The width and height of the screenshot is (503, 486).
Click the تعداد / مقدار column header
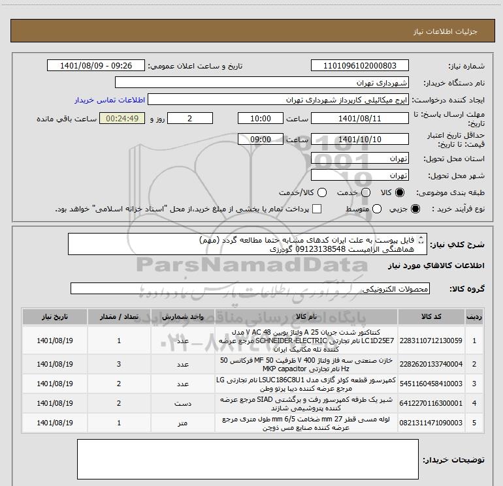pyautogui.click(x=119, y=316)
